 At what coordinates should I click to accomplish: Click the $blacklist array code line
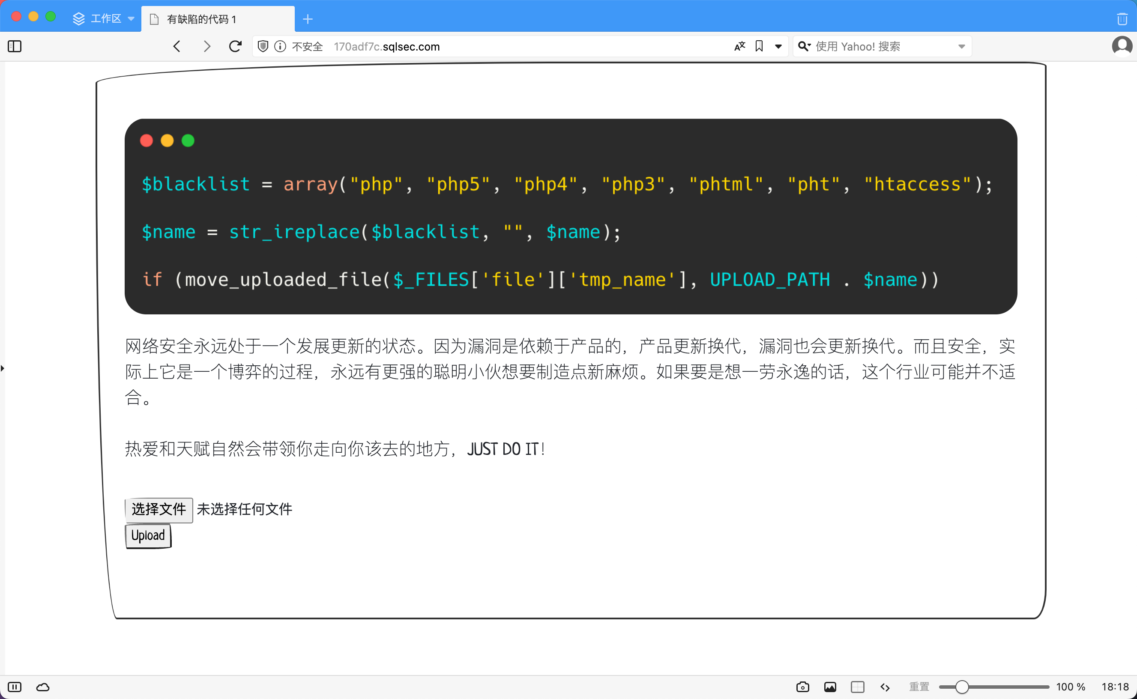(x=567, y=184)
